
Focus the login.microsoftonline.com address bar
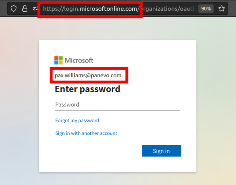[x=119, y=8]
